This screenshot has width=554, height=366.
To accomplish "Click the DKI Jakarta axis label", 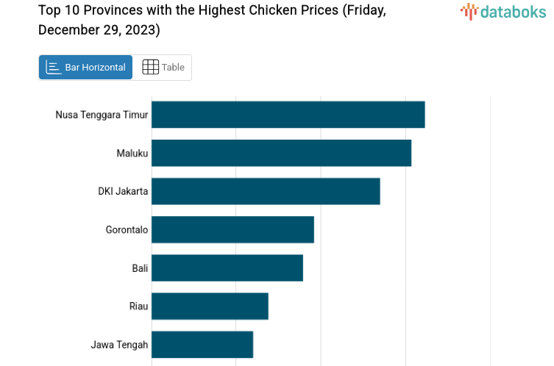I will tap(123, 191).
